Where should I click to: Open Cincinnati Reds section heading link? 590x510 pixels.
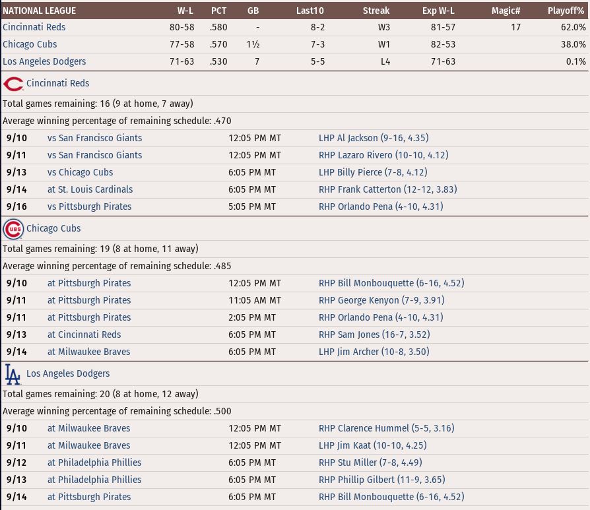pyautogui.click(x=58, y=83)
